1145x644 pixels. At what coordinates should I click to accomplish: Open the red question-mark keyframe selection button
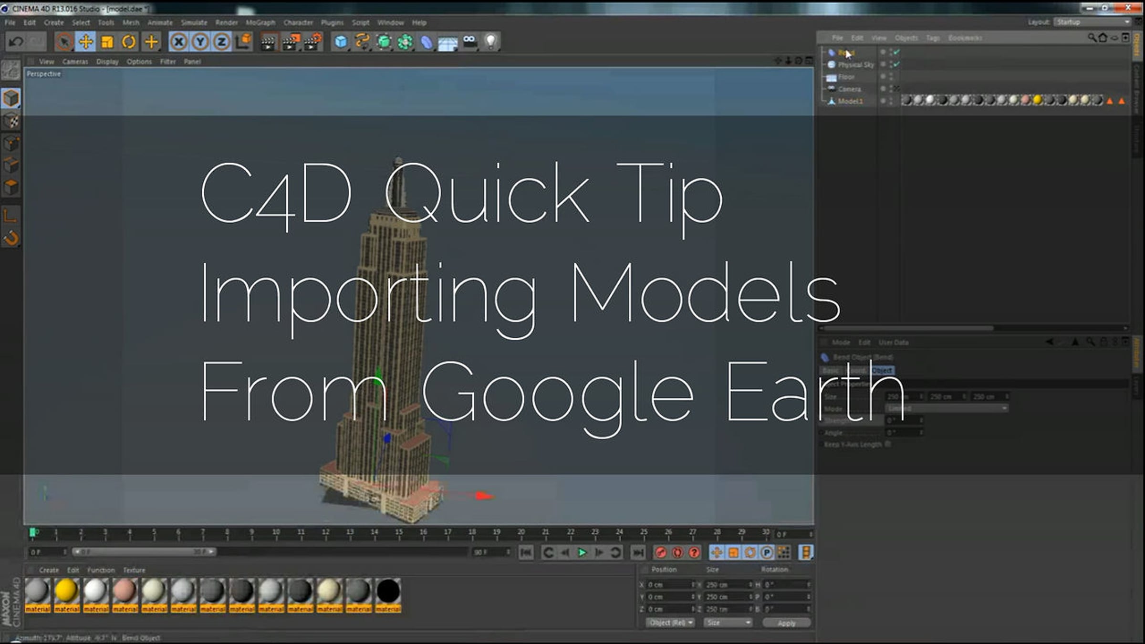tap(694, 552)
